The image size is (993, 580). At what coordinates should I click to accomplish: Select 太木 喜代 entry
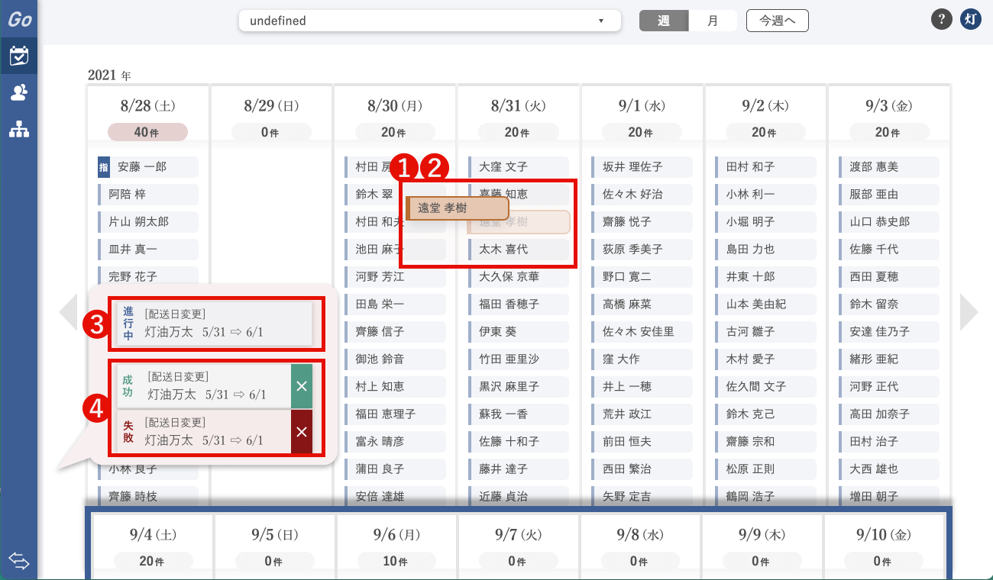pos(519,250)
